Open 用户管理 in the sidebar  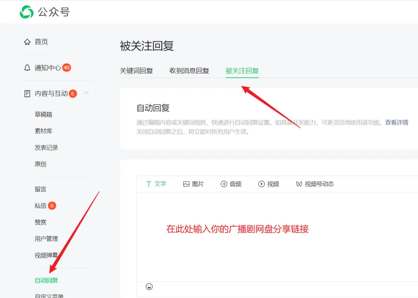(x=46, y=239)
